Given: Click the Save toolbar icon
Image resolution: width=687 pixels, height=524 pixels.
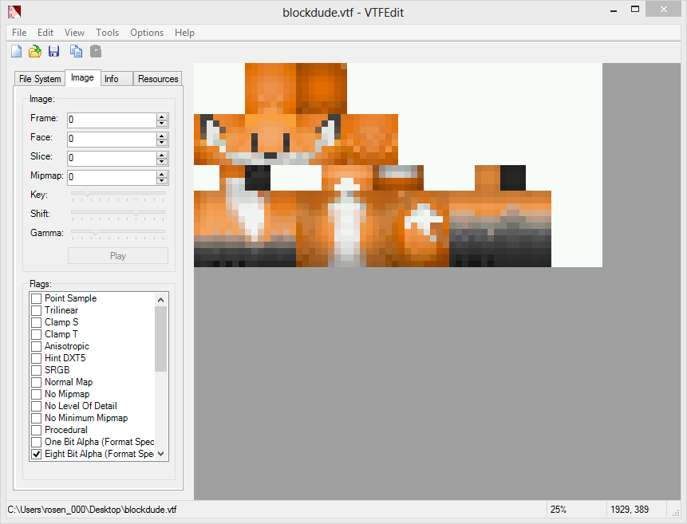Looking at the screenshot, I should [54, 52].
